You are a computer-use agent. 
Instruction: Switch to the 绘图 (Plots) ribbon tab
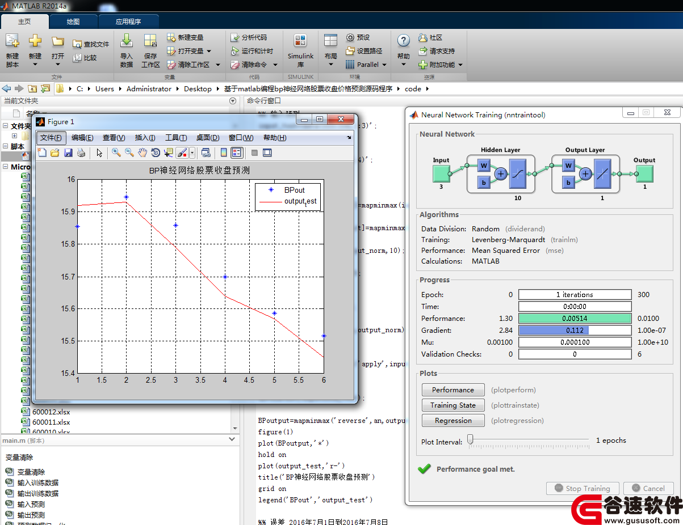click(x=73, y=22)
